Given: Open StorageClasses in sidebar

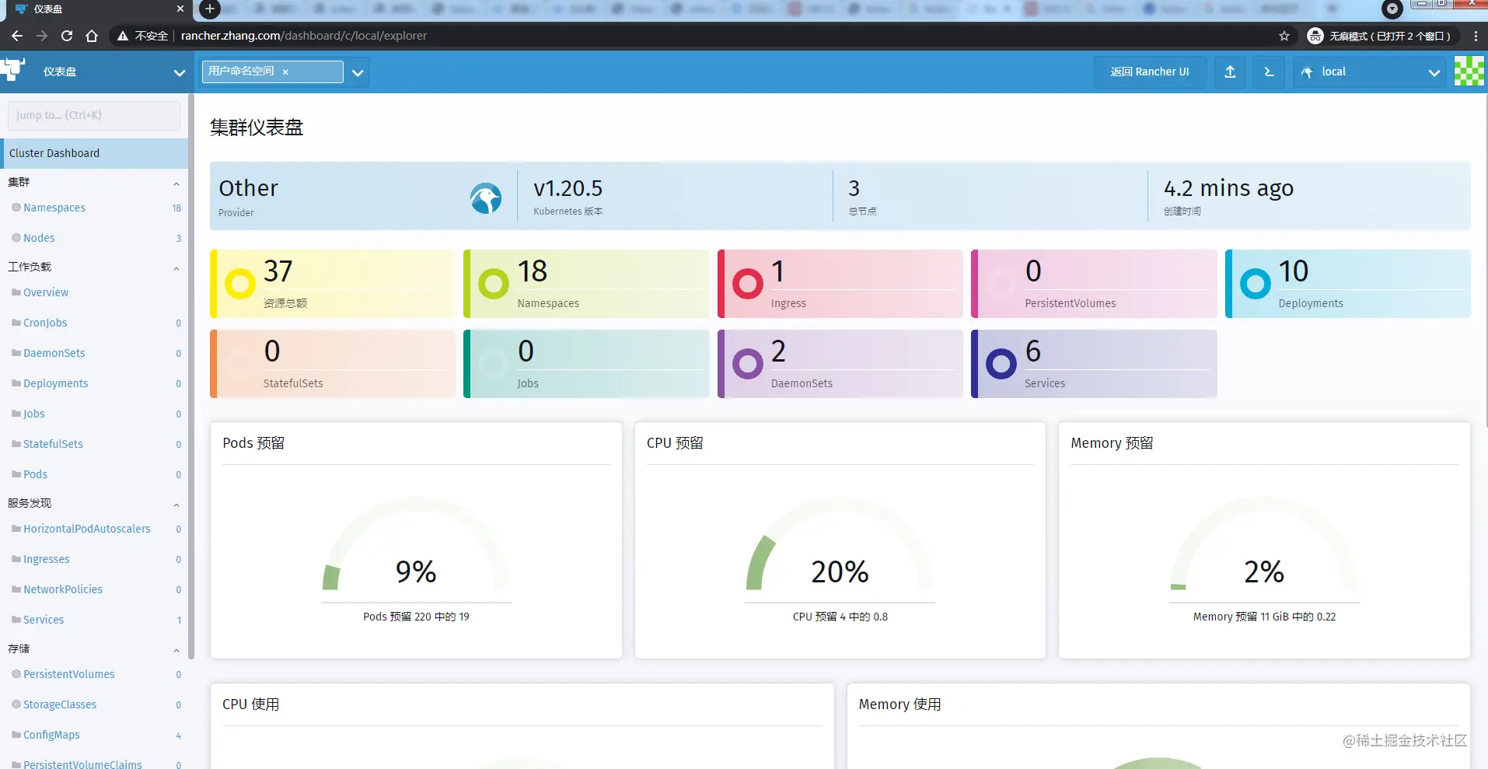Looking at the screenshot, I should click(x=60, y=704).
